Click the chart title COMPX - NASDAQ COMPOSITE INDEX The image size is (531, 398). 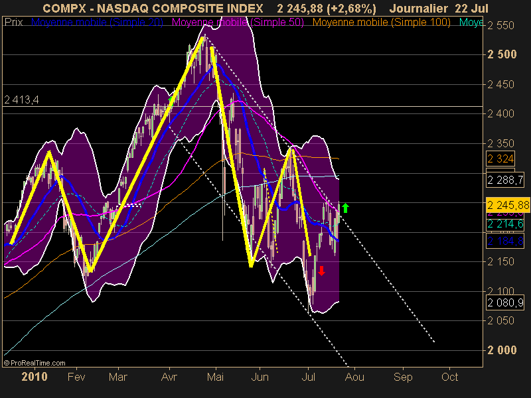click(153, 8)
